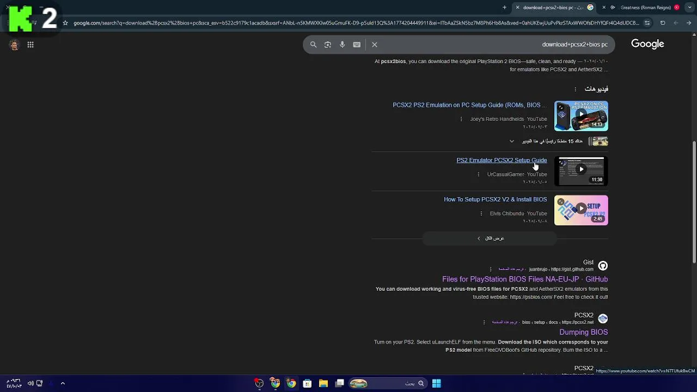
Task: Open Windows Start menu
Action: (x=437, y=383)
